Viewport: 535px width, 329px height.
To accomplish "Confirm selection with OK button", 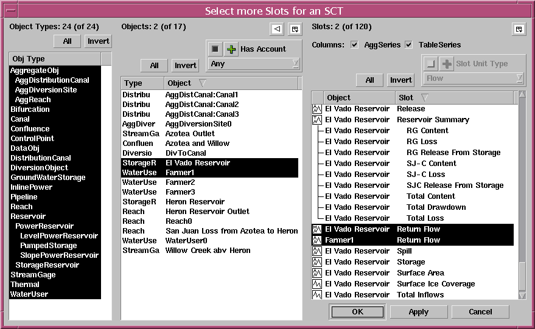I will coord(357,311).
